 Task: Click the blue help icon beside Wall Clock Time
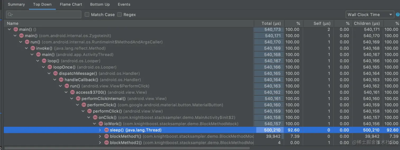(x=398, y=15)
